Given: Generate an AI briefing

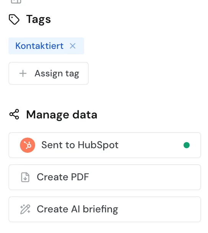Looking at the screenshot, I should (x=105, y=209).
